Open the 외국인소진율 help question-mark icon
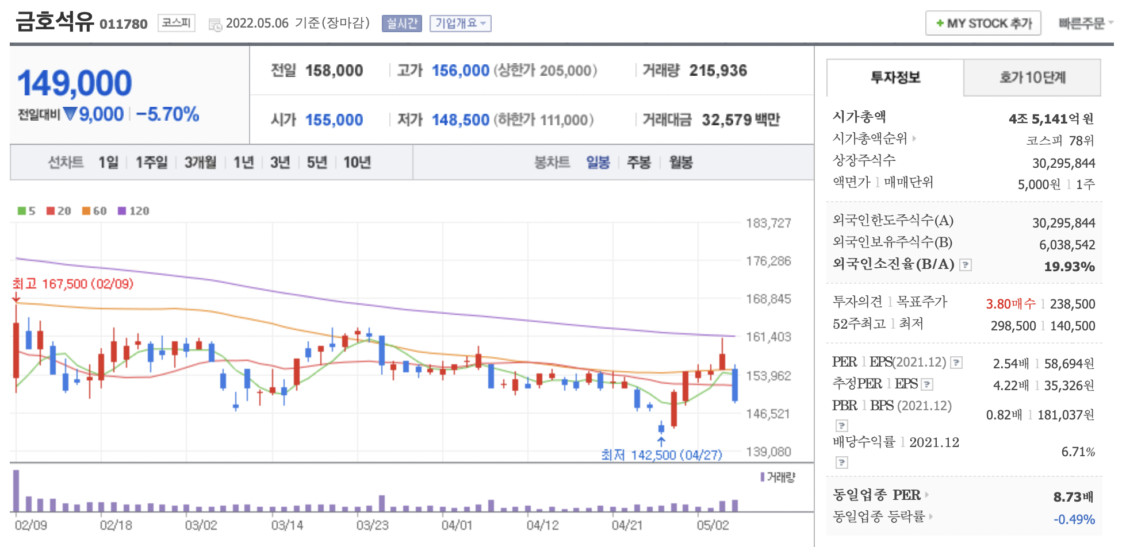 [966, 265]
